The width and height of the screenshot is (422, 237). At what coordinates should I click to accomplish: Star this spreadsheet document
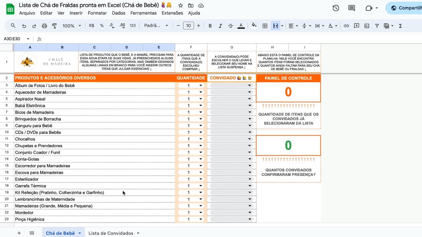(x=180, y=5)
